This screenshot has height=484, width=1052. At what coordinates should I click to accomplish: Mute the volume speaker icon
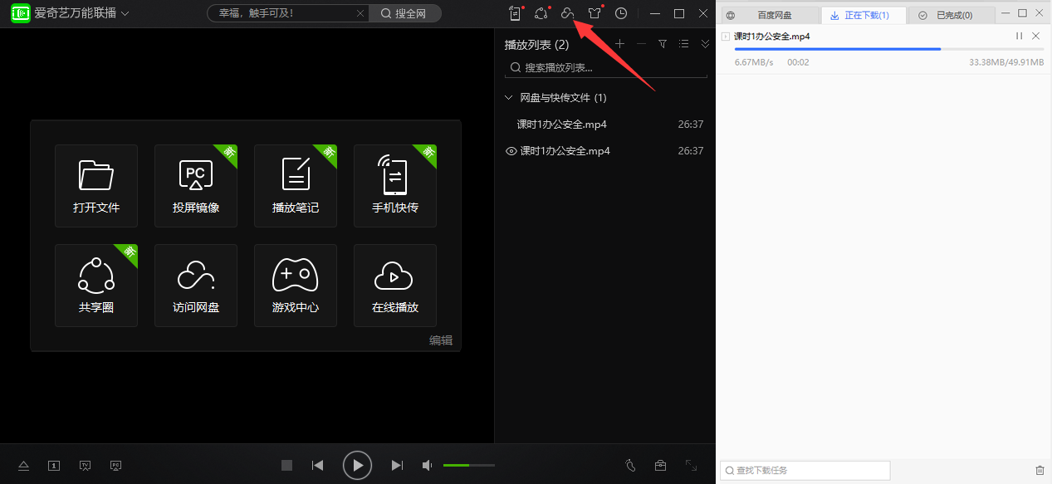(x=427, y=466)
